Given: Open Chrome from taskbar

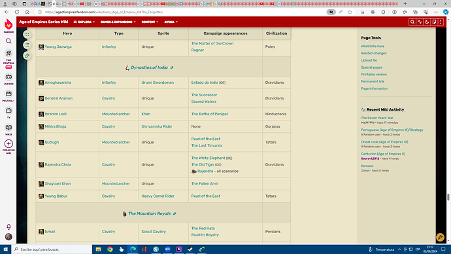Looking at the screenshot, I should [110, 249].
